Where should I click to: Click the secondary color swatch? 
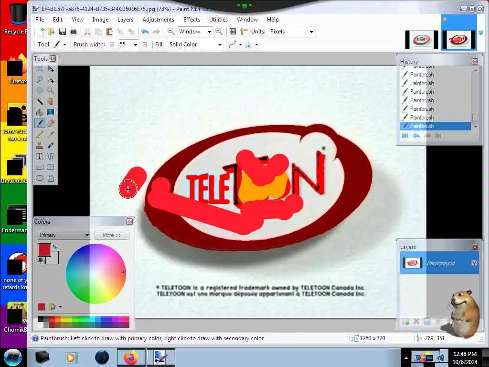(x=53, y=259)
